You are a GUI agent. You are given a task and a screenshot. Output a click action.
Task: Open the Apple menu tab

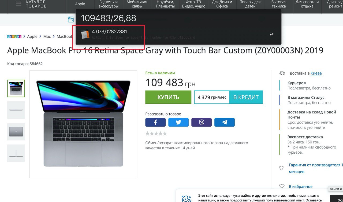(x=80, y=4)
